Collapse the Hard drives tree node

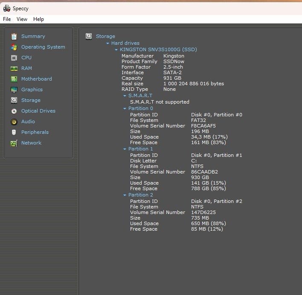point(108,43)
